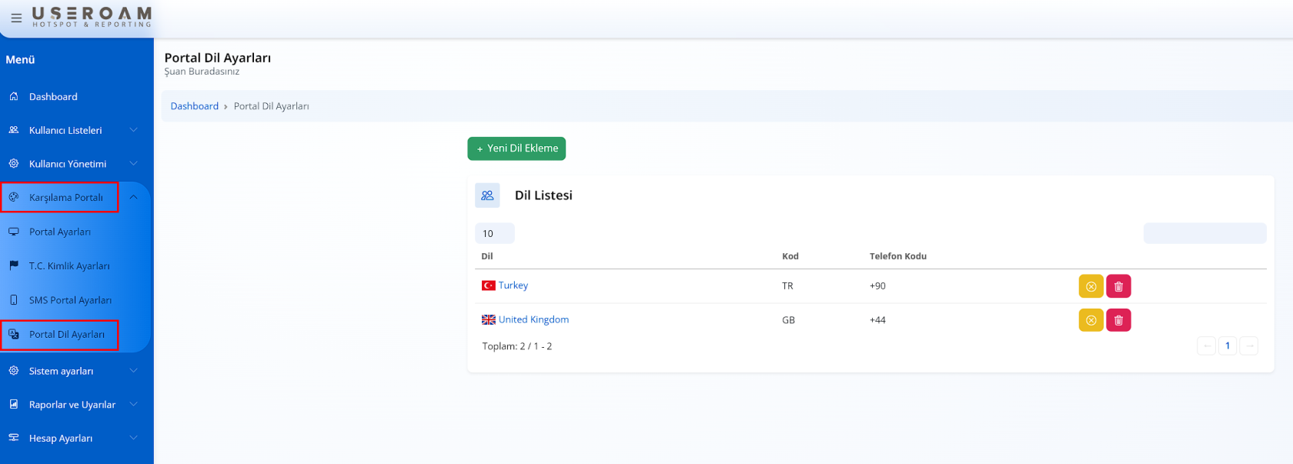Viewport: 1293px width, 464px height.
Task: Click the Yeni Dil Ekleme button
Action: 516,149
